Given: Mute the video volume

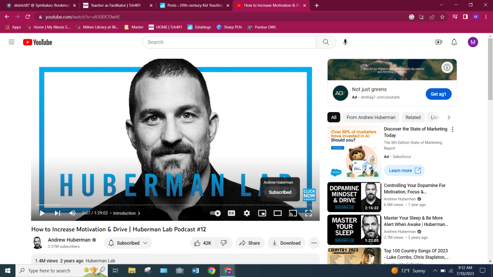Looking at the screenshot, I should [72, 213].
